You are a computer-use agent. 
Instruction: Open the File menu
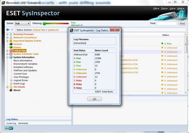click(x=156, y=9)
